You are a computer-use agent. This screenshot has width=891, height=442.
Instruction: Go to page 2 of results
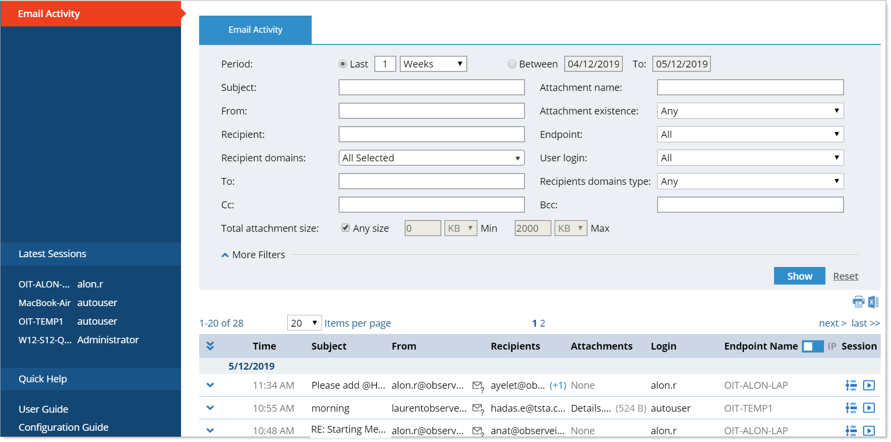pyautogui.click(x=543, y=323)
